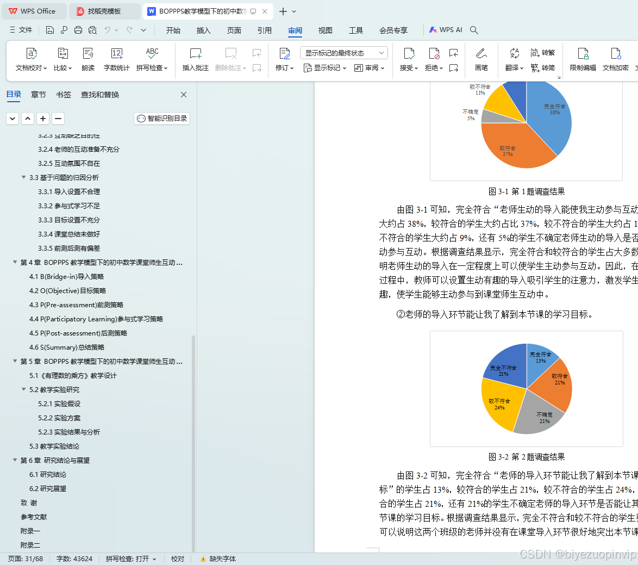This screenshot has width=638, height=565.
Task: Click the 图 3-2 pie chart
Action: click(527, 389)
